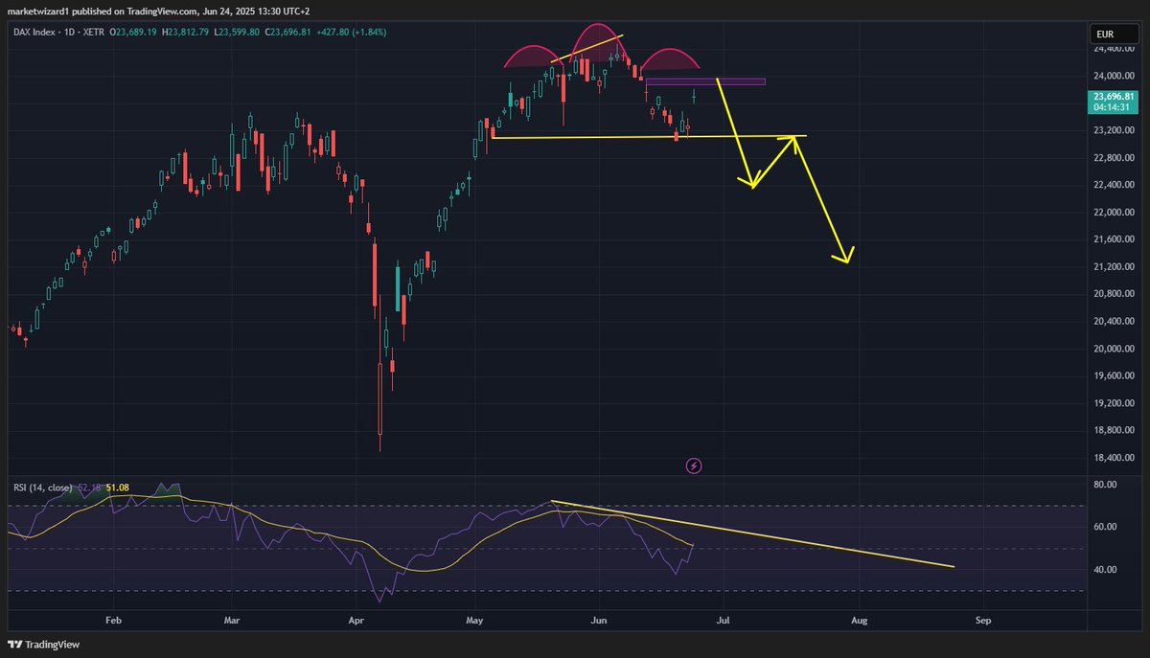
Task: Click the Jul date on time axis
Action: [x=723, y=621]
